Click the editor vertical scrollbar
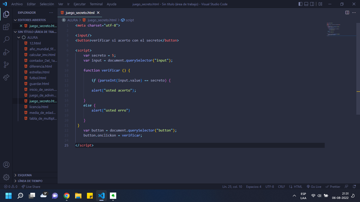This screenshot has width=360, height=202. (358, 68)
